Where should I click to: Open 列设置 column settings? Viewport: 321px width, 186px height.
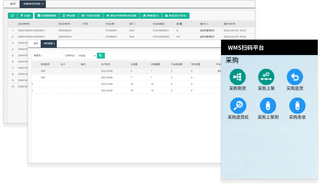click(68, 16)
